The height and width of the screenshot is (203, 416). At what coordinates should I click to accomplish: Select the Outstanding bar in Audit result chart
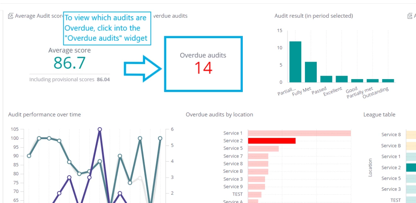pos(388,81)
